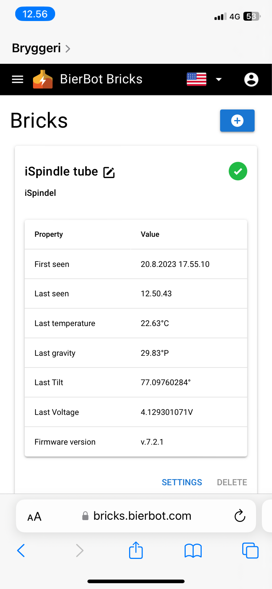
Task: Expand the Bryggeri breadcrumb chevron
Action: click(68, 49)
